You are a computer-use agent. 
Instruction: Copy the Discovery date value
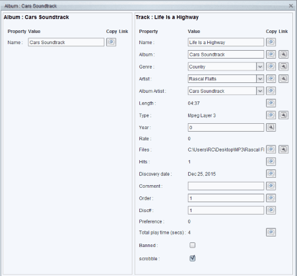tap(271, 174)
